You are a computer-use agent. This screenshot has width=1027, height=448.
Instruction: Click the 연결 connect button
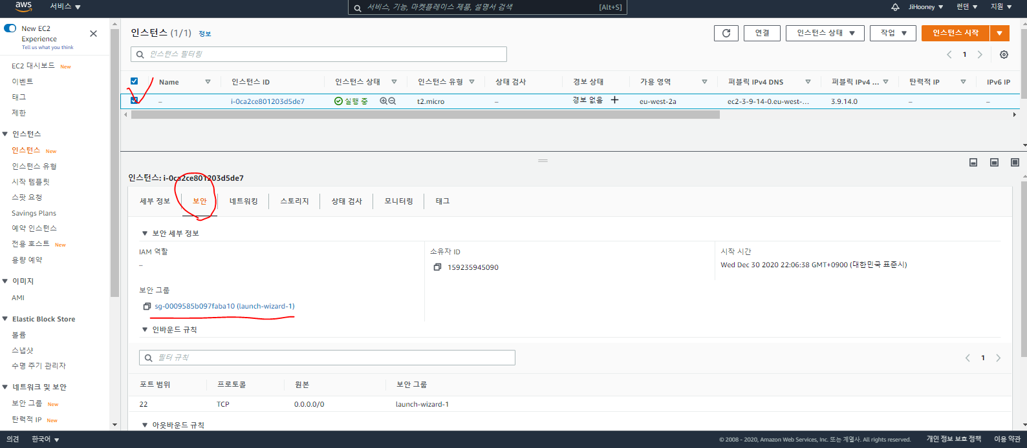[762, 33]
